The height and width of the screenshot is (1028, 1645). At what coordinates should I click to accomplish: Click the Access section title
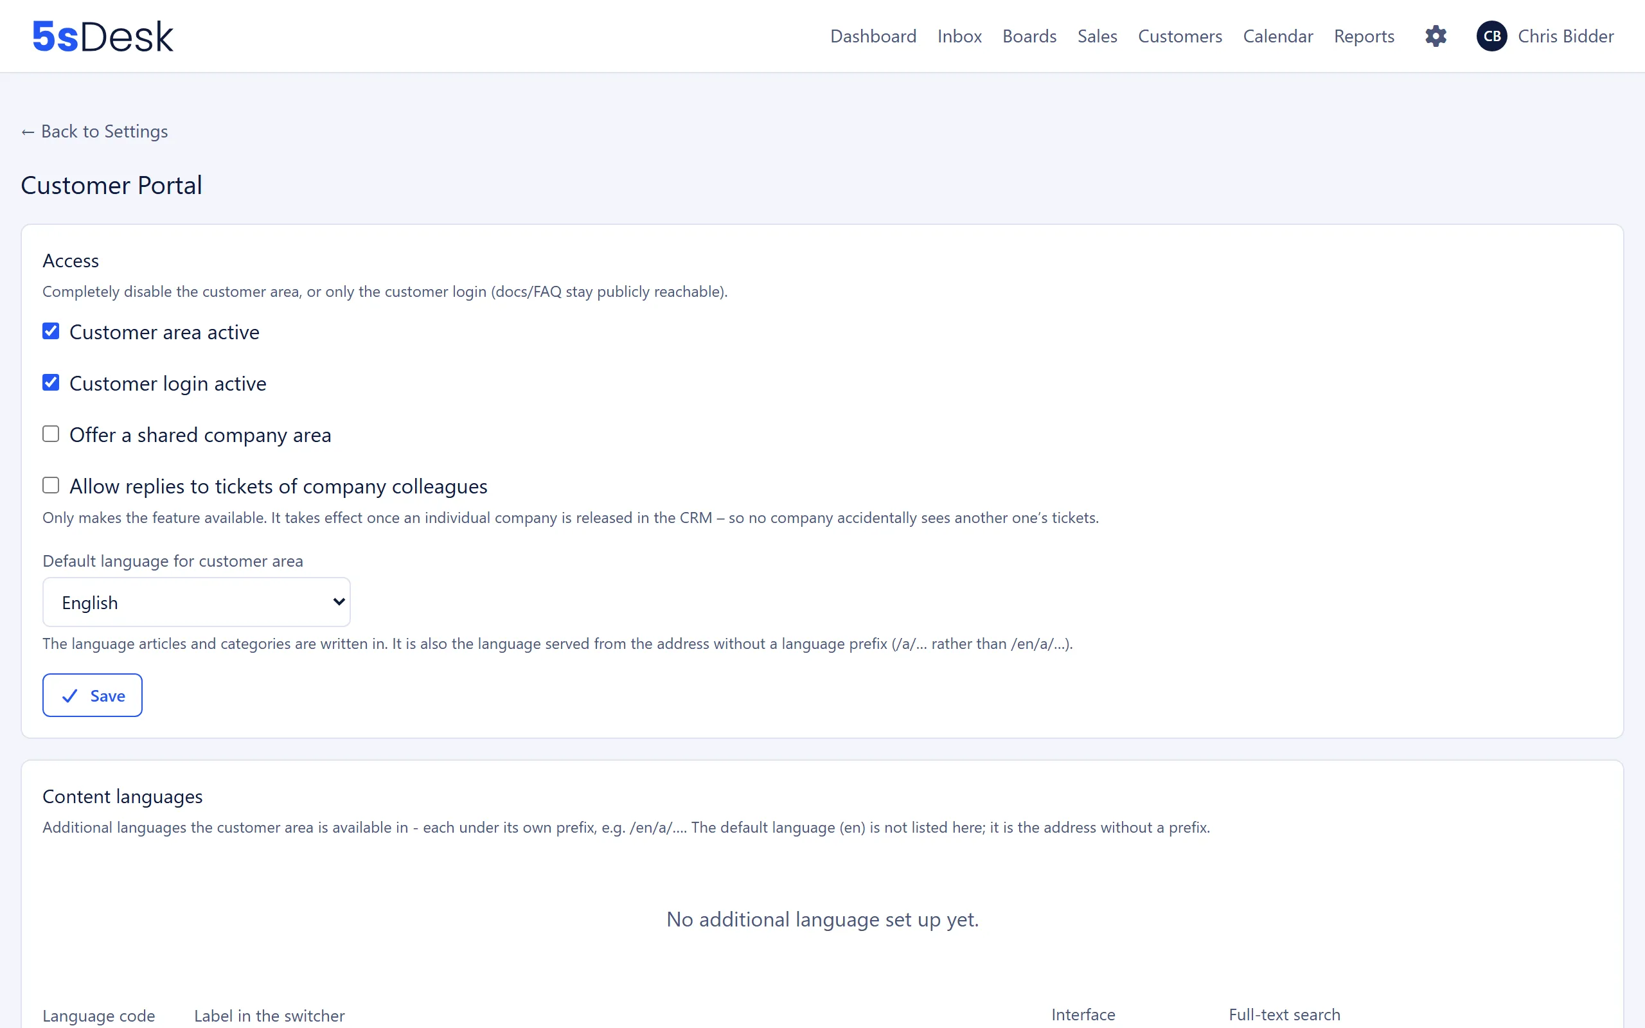point(71,260)
